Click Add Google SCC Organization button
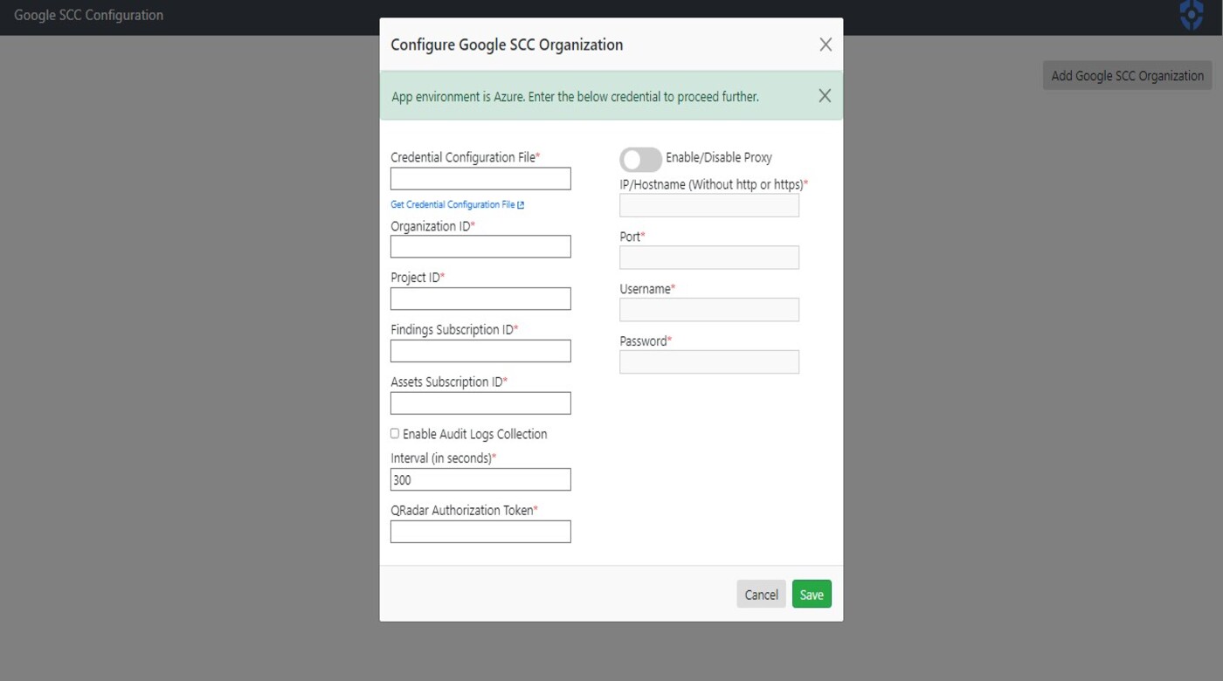Image resolution: width=1223 pixels, height=681 pixels. (x=1127, y=75)
